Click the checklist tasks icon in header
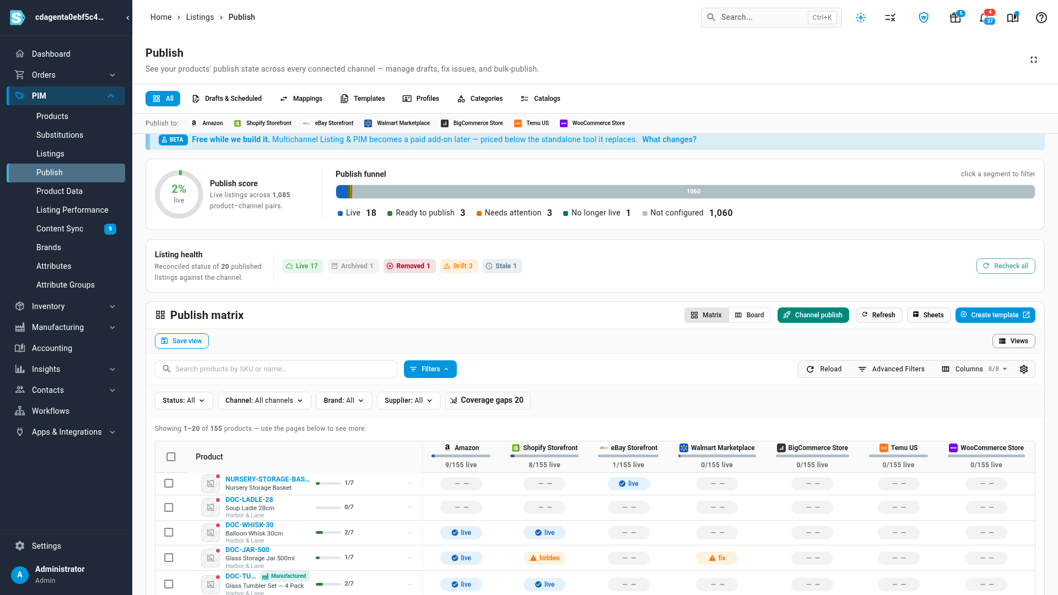Viewport: 1058px width, 595px height. click(x=890, y=18)
